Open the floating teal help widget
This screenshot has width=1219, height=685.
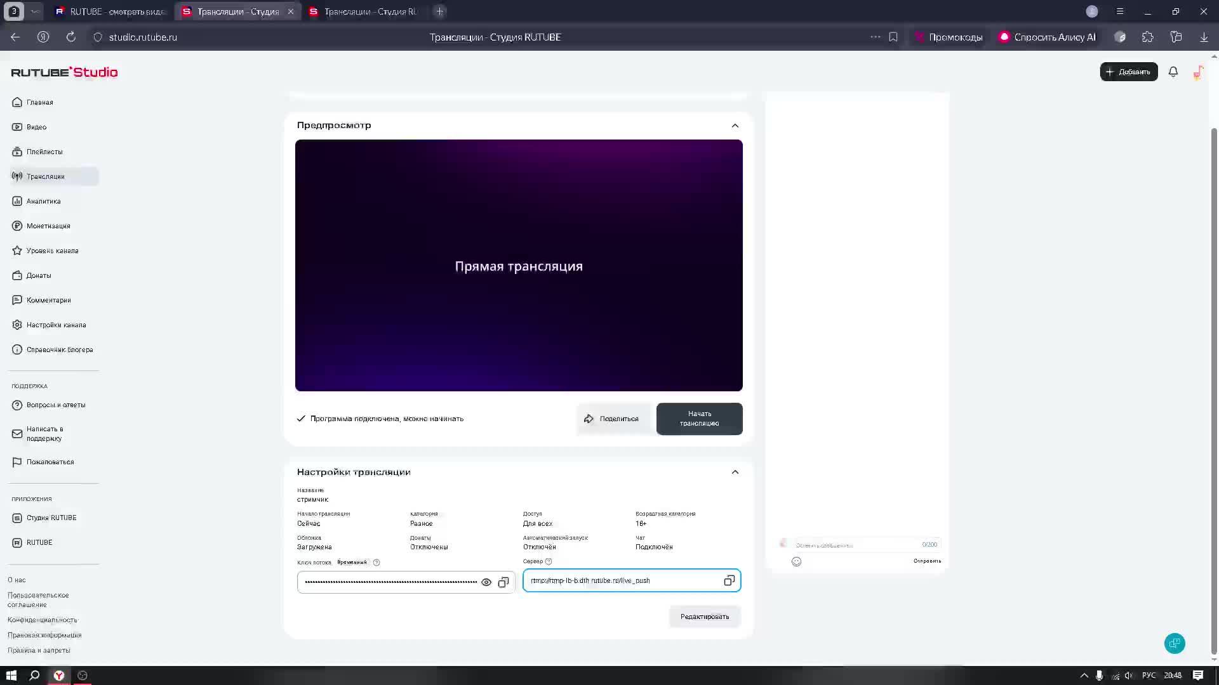[x=1175, y=643]
